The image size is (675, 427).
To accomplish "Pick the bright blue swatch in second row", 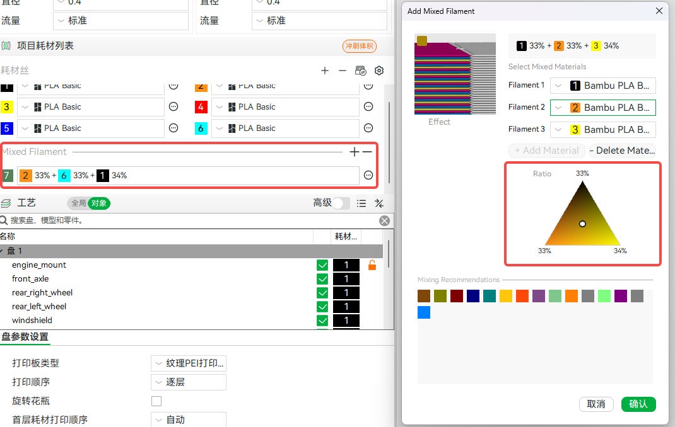I will tap(424, 312).
